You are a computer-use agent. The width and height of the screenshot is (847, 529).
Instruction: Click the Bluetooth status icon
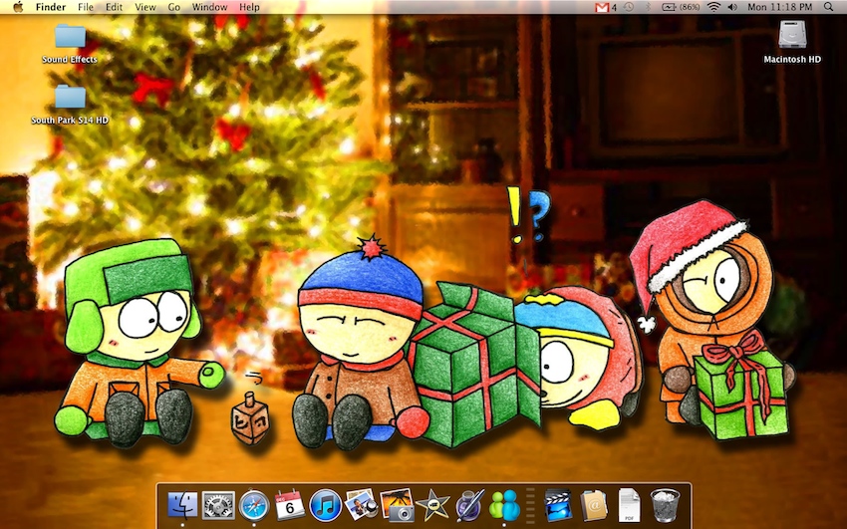point(649,7)
